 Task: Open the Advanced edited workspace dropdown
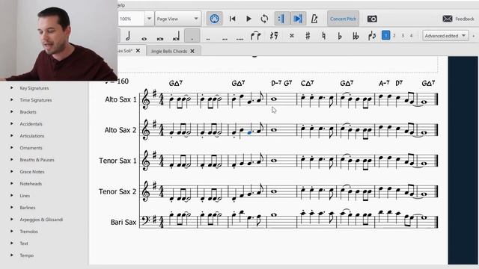click(445, 36)
